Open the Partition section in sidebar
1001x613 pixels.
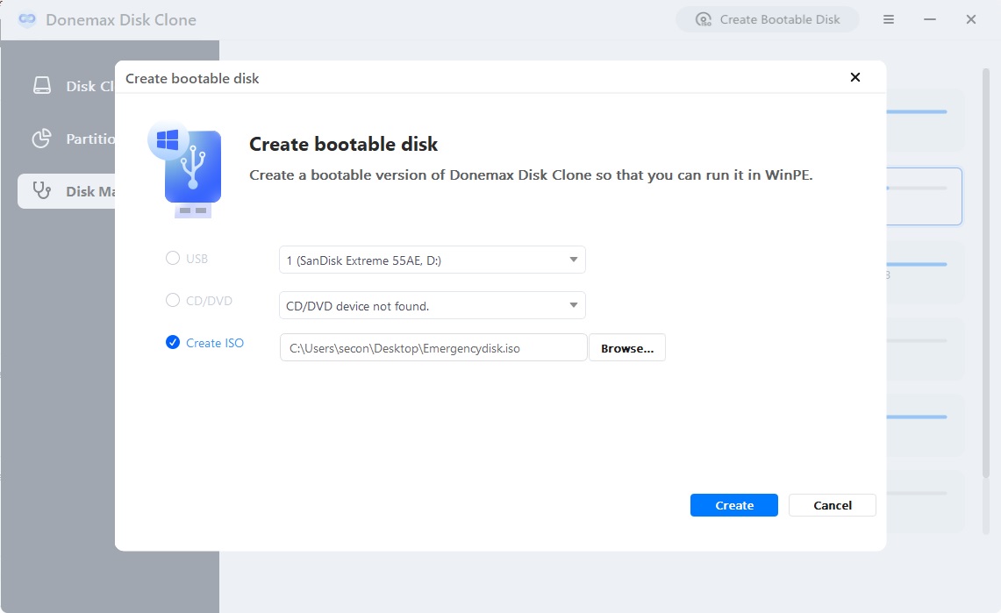40,139
